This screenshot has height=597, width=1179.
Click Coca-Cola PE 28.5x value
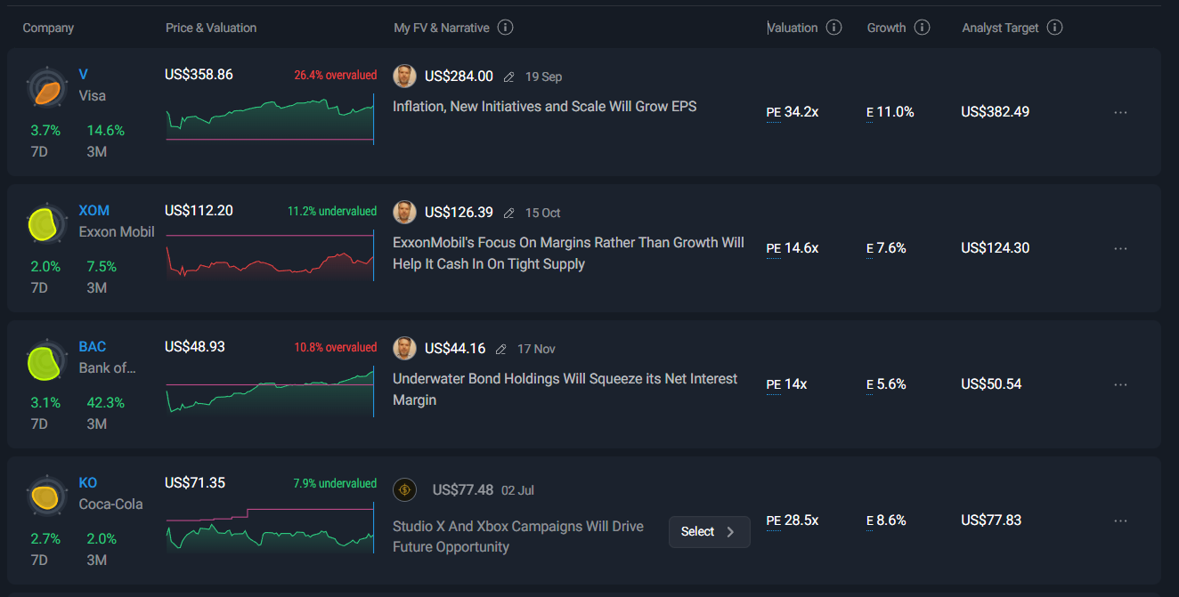click(x=793, y=520)
